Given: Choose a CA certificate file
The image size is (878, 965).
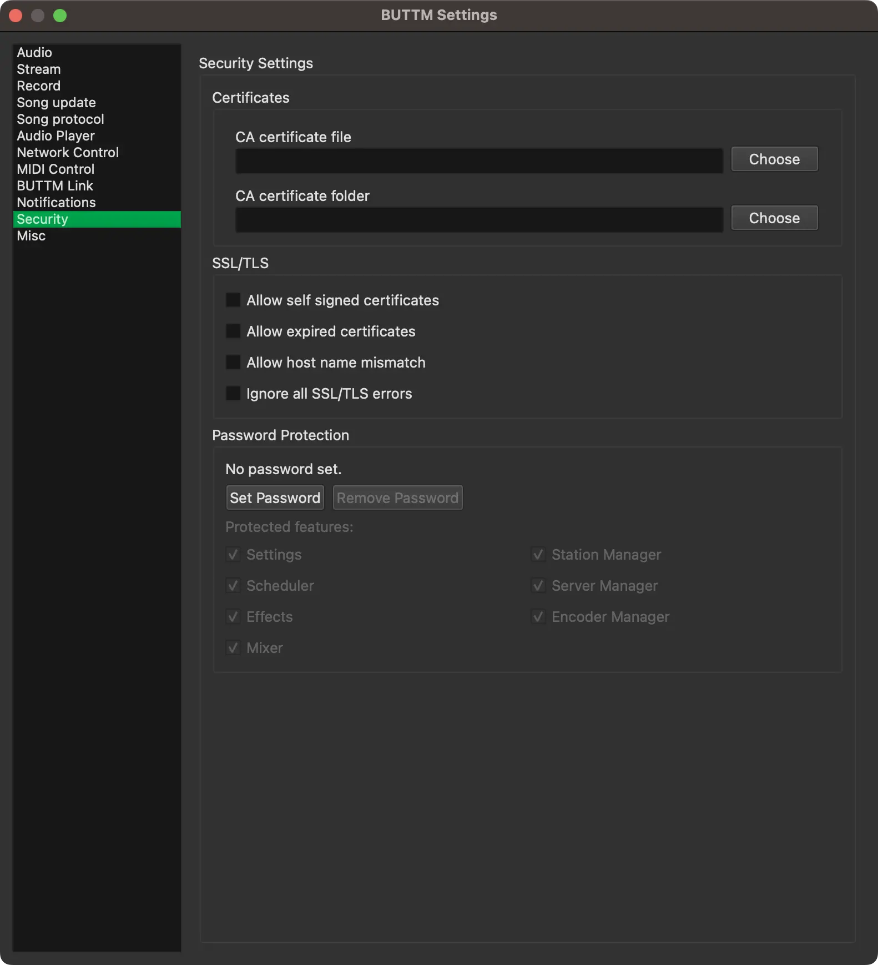Looking at the screenshot, I should click(774, 159).
